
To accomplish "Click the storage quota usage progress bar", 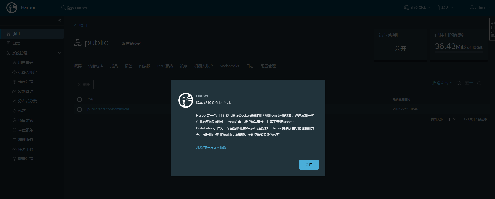I will pyautogui.click(x=459, y=52).
